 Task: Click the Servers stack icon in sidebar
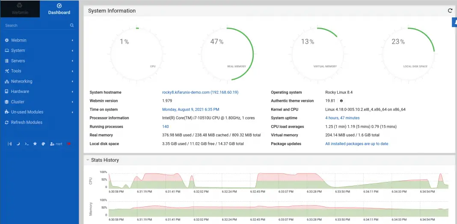tap(7, 61)
